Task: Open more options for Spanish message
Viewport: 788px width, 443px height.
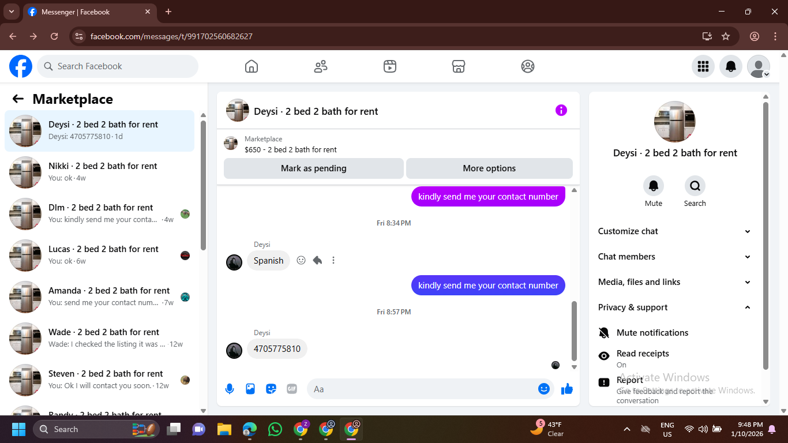Action: (x=333, y=260)
